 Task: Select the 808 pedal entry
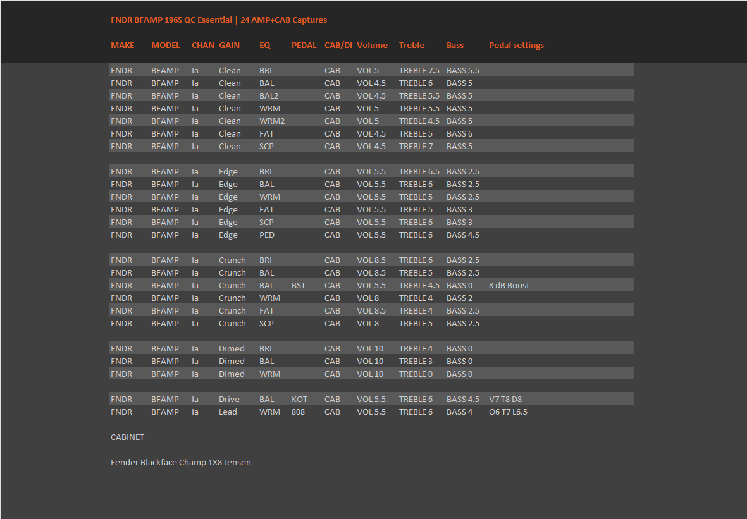[298, 412]
